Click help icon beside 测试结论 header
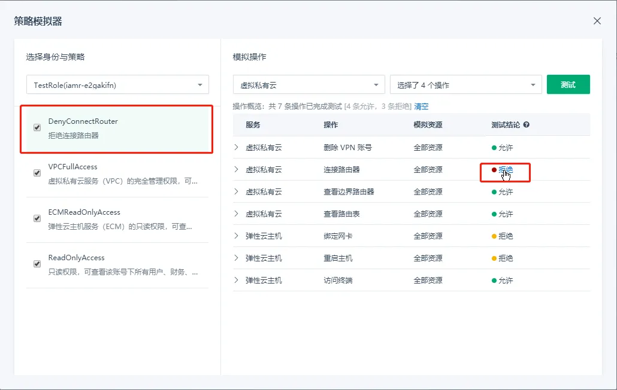 point(527,125)
